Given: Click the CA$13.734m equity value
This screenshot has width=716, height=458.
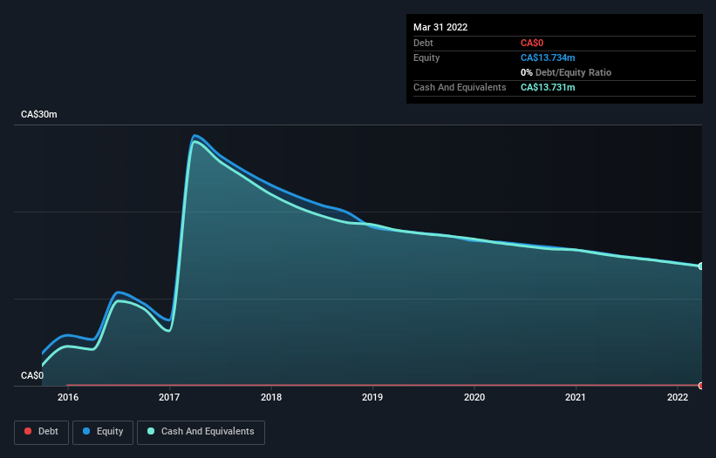Looking at the screenshot, I should 548,57.
